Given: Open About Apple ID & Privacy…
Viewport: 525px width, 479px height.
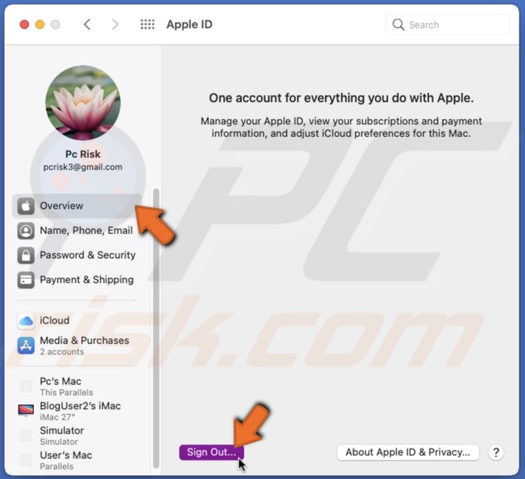Looking at the screenshot, I should pos(408,452).
